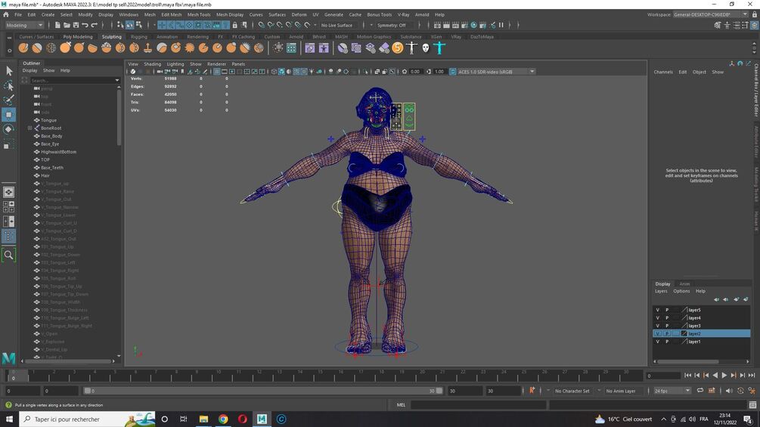Switch to the Rigging shelf tab
The height and width of the screenshot is (427, 760).
coord(138,37)
